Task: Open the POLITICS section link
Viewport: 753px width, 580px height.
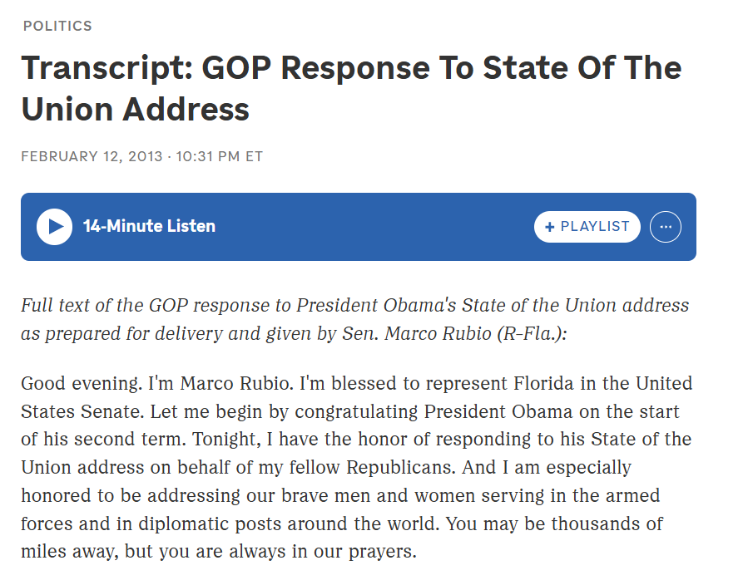Action: [57, 26]
